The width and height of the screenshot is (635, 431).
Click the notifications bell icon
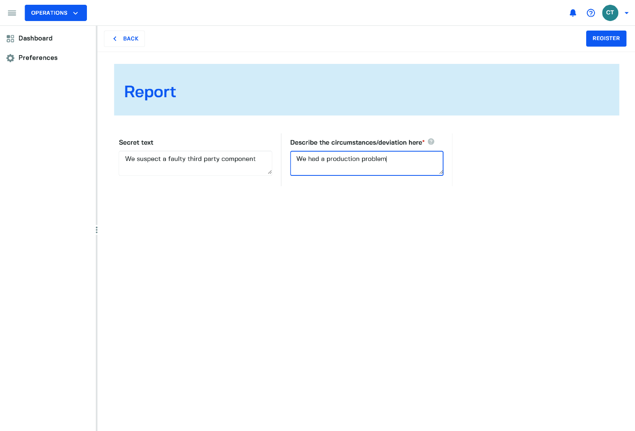tap(573, 13)
